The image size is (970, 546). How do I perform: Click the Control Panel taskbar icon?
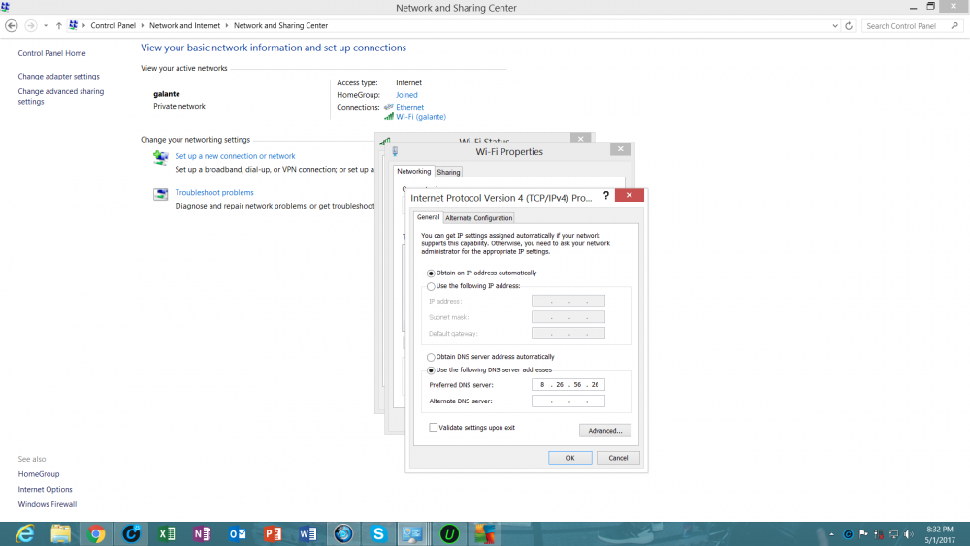click(412, 533)
